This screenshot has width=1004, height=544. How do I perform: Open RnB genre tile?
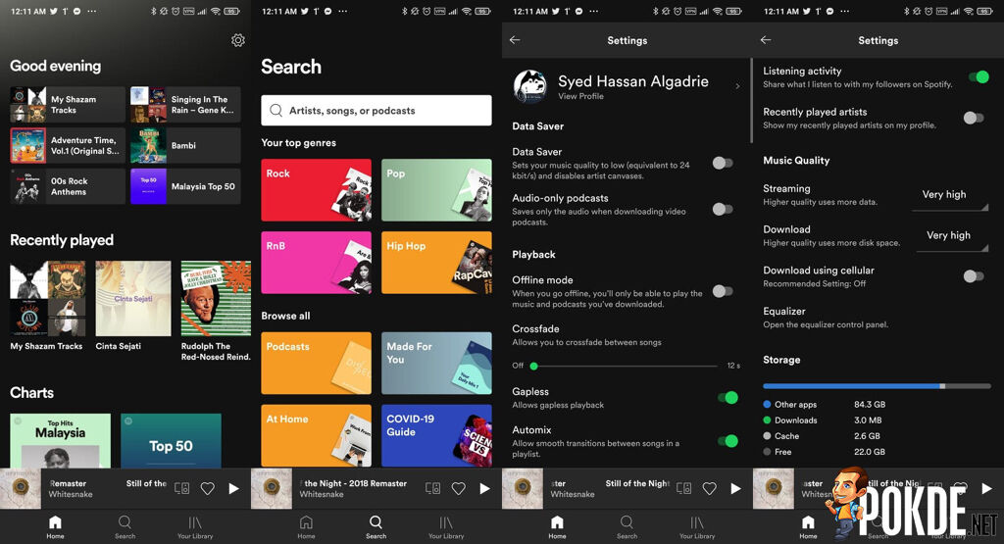pyautogui.click(x=317, y=263)
